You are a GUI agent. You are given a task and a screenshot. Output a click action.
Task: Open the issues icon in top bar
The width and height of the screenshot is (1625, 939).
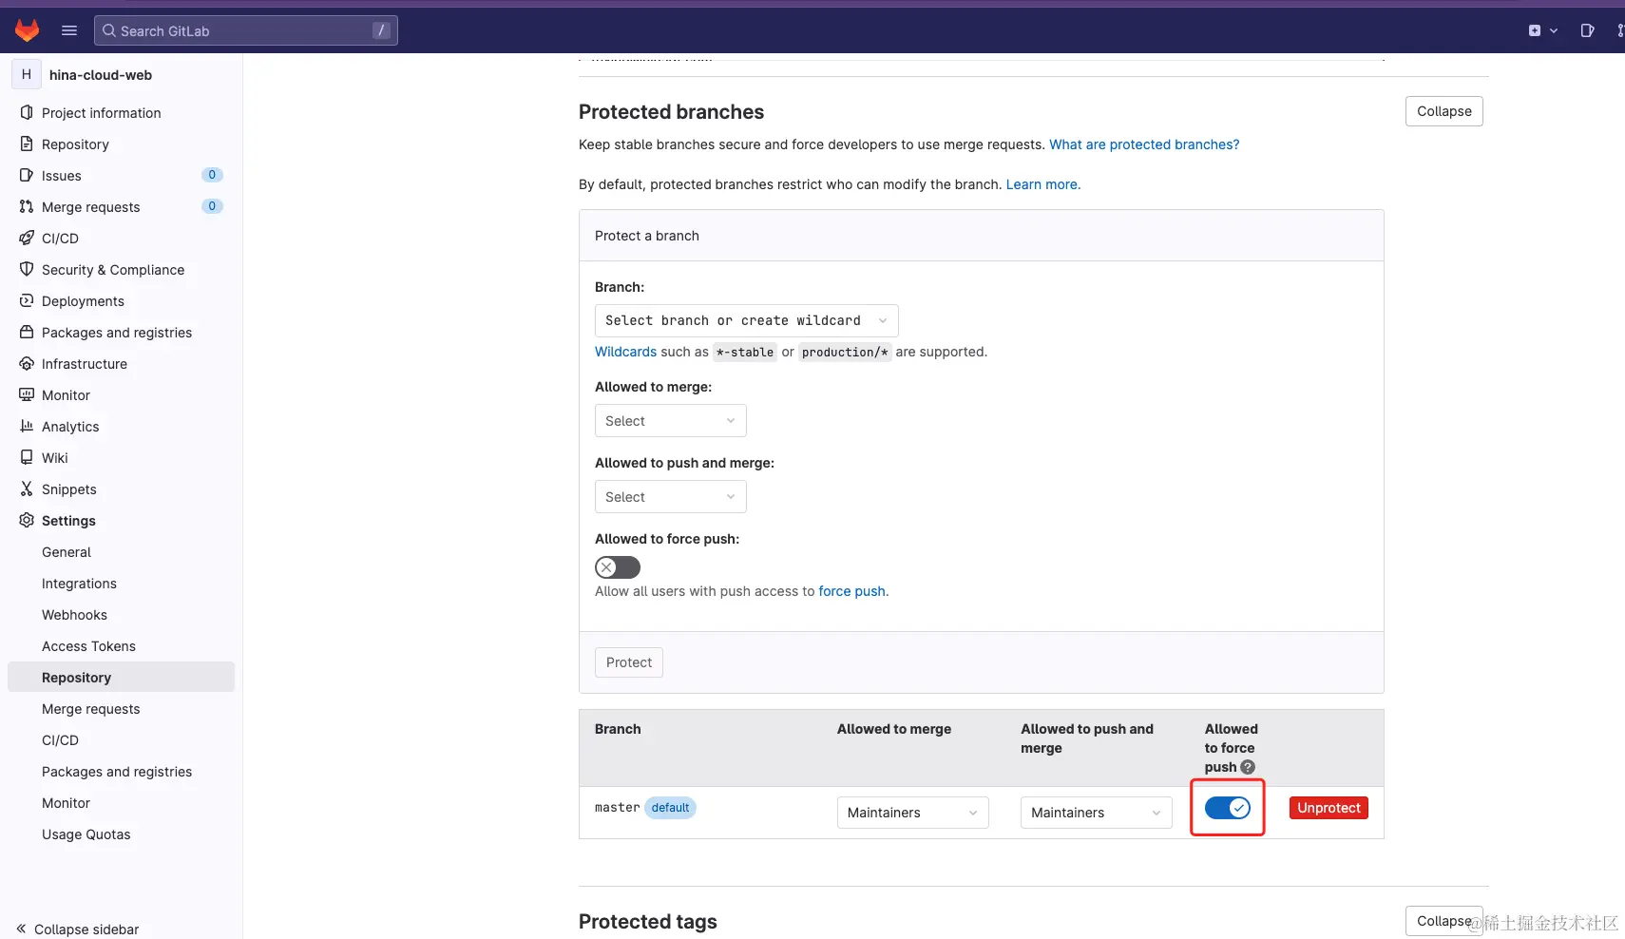pos(1587,30)
